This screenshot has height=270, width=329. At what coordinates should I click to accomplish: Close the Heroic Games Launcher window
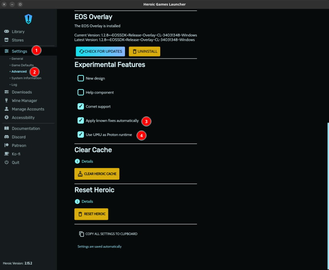4,4
